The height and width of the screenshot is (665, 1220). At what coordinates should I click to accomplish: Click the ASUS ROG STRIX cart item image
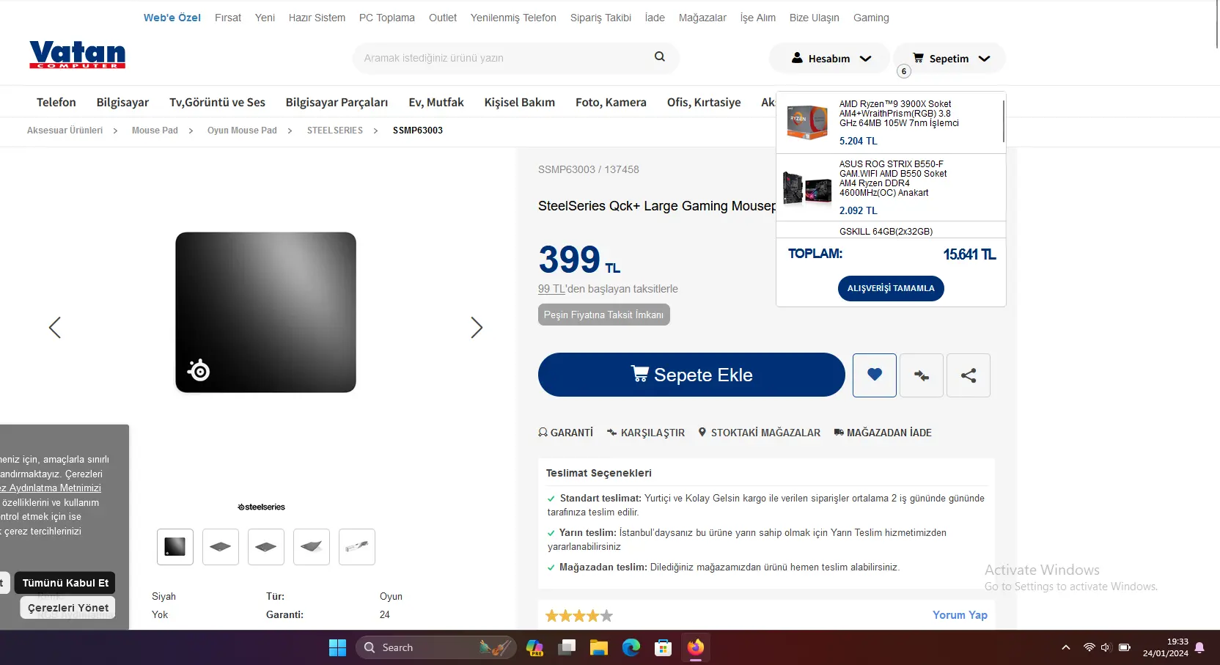coord(807,188)
